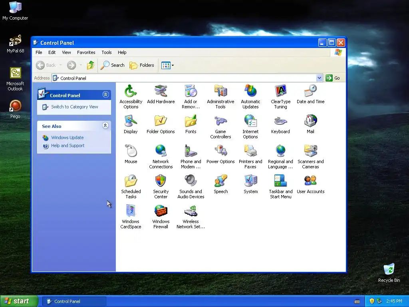Screen dimensions: 409x307
Task: Open the View menu
Action: 66,52
